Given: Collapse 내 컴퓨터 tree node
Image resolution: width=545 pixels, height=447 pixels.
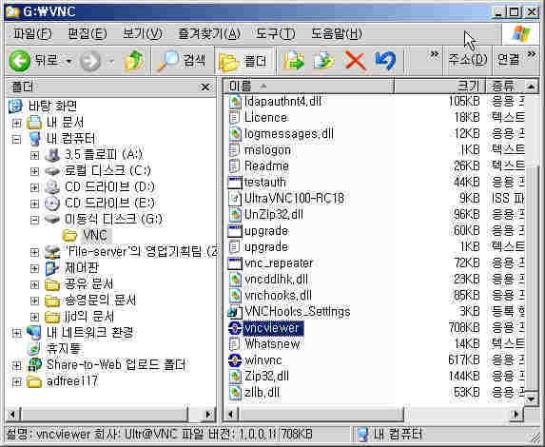Looking at the screenshot, I should [x=16, y=140].
